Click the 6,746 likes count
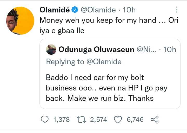 pyautogui.click(x=135, y=119)
